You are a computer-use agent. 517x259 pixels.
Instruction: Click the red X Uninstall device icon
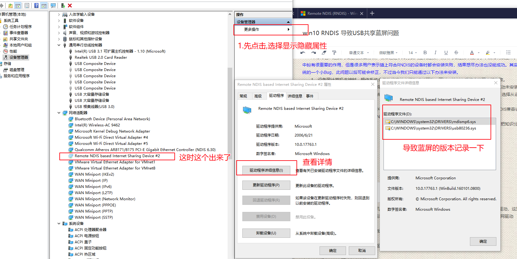tap(70, 6)
